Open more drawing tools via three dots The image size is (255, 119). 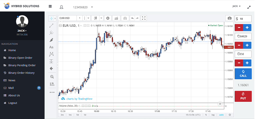pos(52,92)
